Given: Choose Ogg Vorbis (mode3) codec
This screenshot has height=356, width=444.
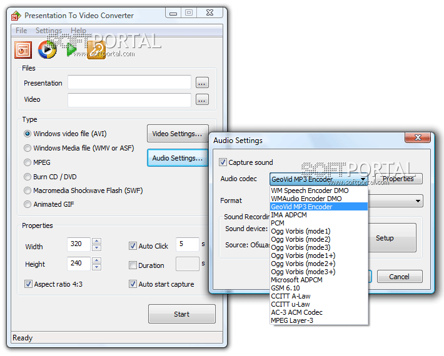Looking at the screenshot, I should pyautogui.click(x=319, y=247).
